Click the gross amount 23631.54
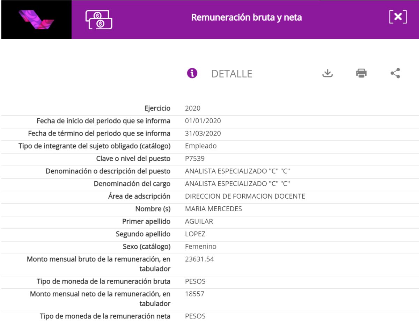The height and width of the screenshot is (323, 419). (x=199, y=259)
